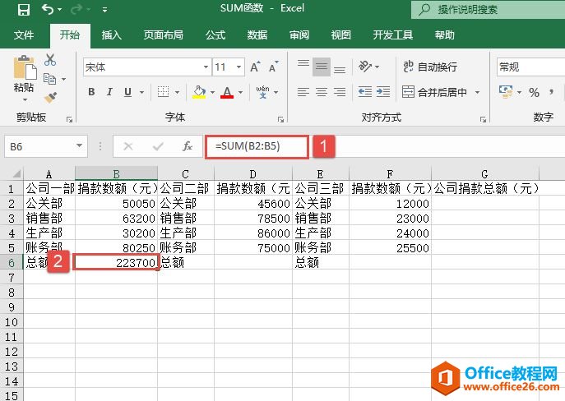565x401 pixels.
Task: Open the 帮助 tab
Action: click(444, 35)
